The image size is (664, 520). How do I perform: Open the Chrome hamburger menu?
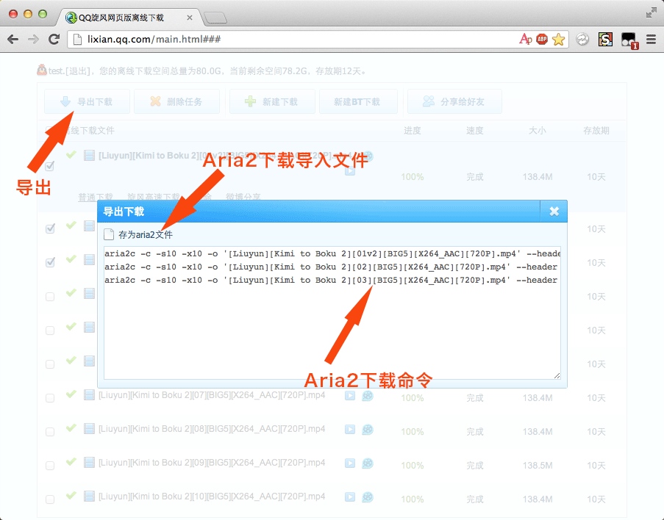651,40
